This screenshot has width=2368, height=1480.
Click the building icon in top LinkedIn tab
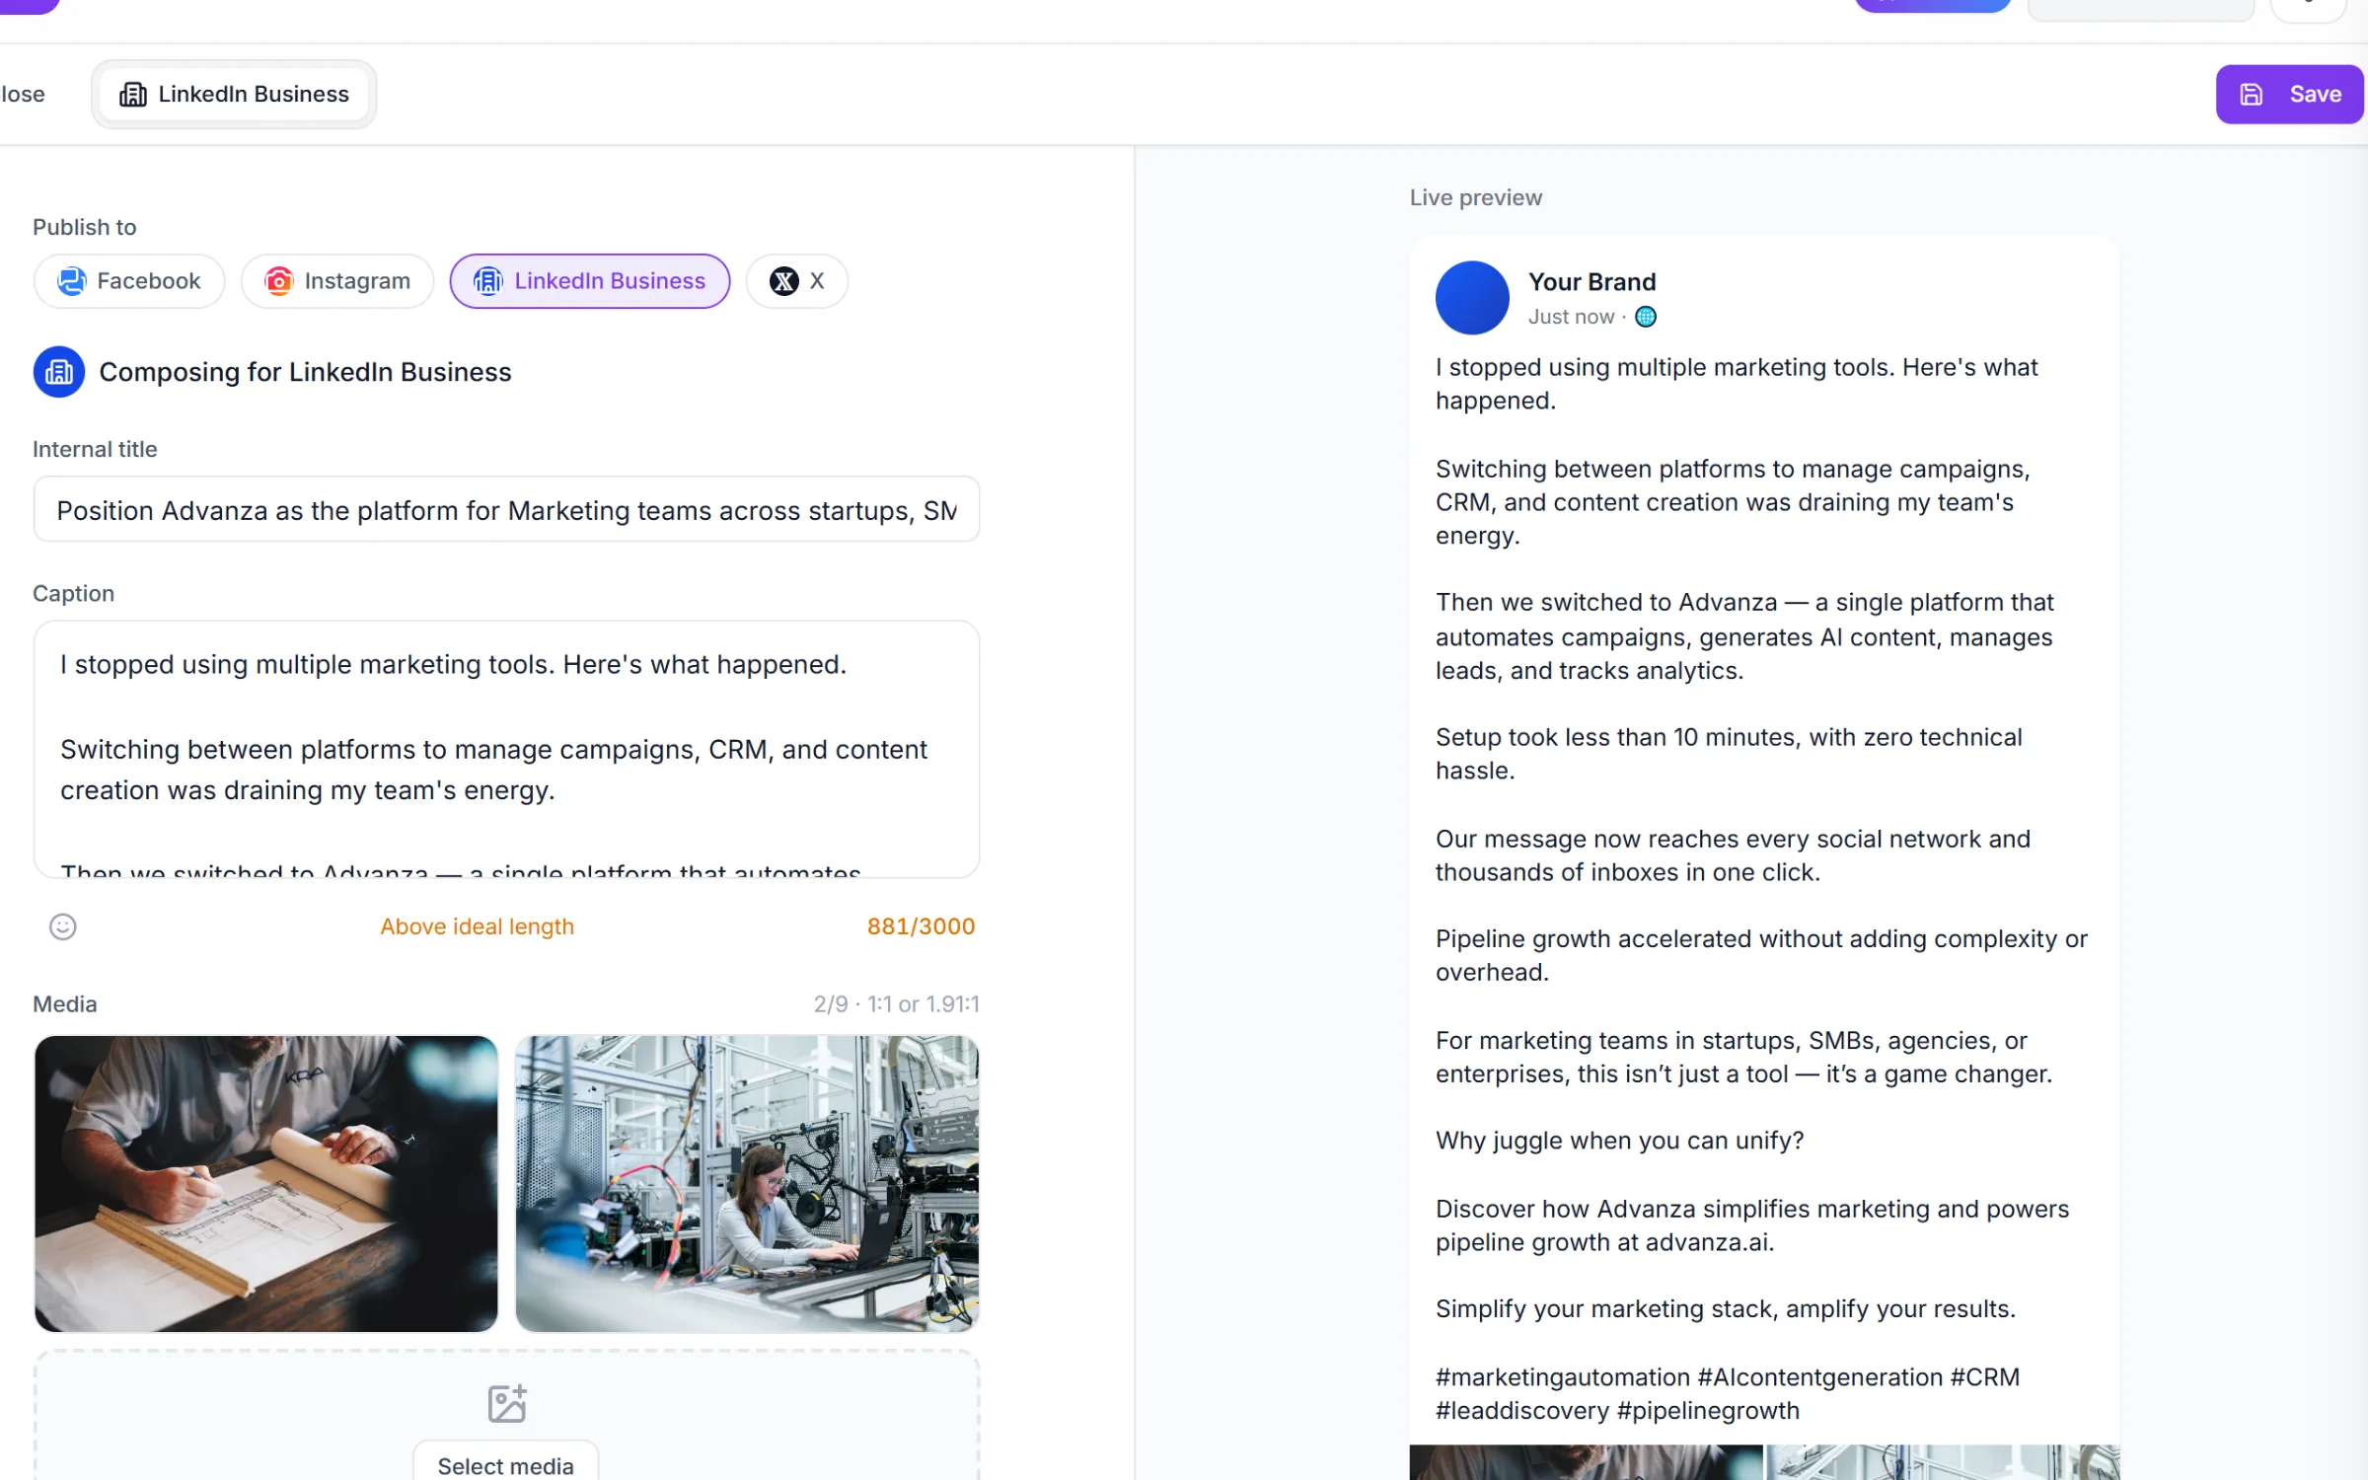click(x=133, y=94)
